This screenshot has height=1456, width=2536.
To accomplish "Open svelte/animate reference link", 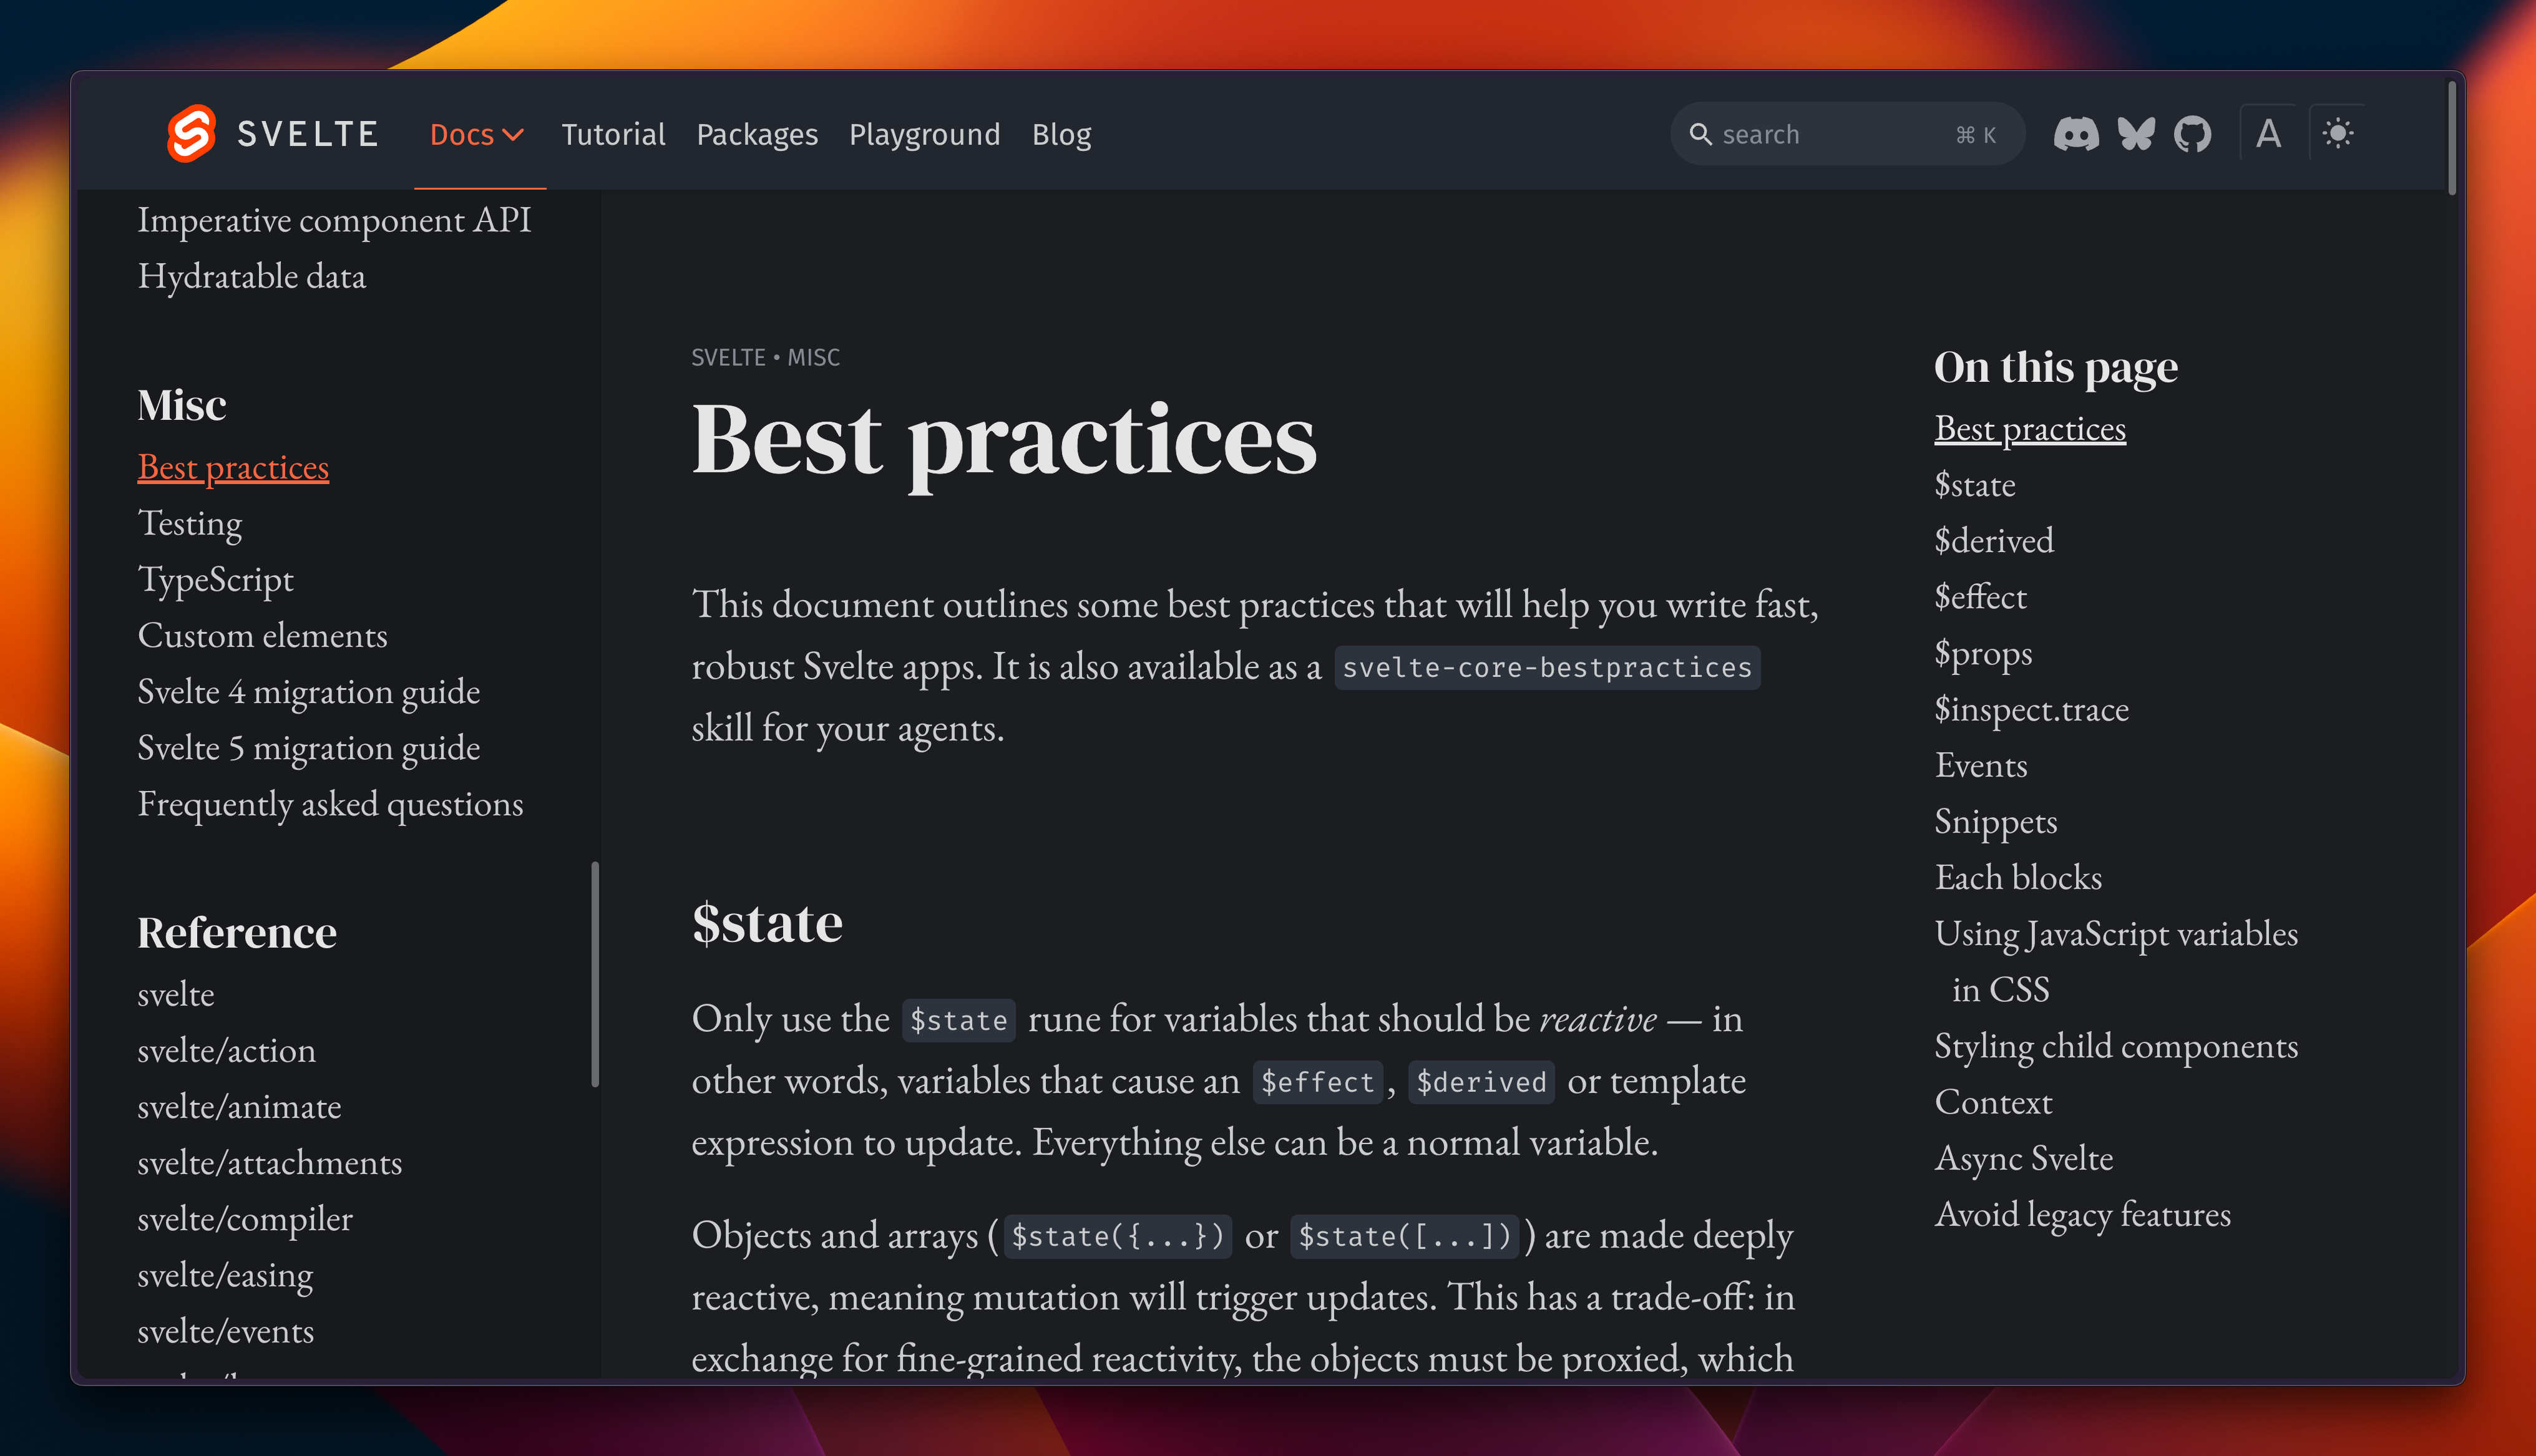I will pyautogui.click(x=239, y=1107).
